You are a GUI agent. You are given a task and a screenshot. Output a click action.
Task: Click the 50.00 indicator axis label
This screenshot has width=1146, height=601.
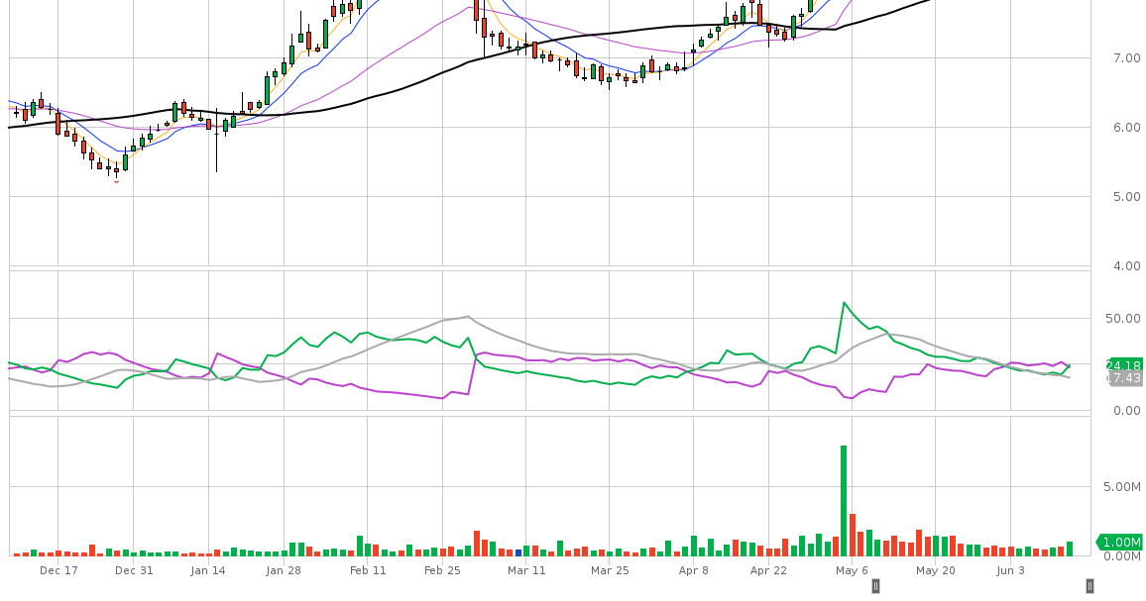coord(1123,319)
